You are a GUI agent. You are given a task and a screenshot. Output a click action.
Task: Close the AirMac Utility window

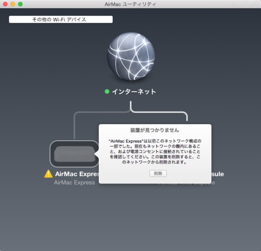pos(5,4)
